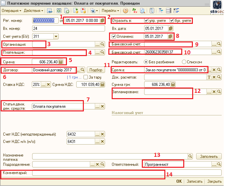Clear the Подразделение field
The height and width of the screenshot is (186, 225).
[x=97, y=164]
